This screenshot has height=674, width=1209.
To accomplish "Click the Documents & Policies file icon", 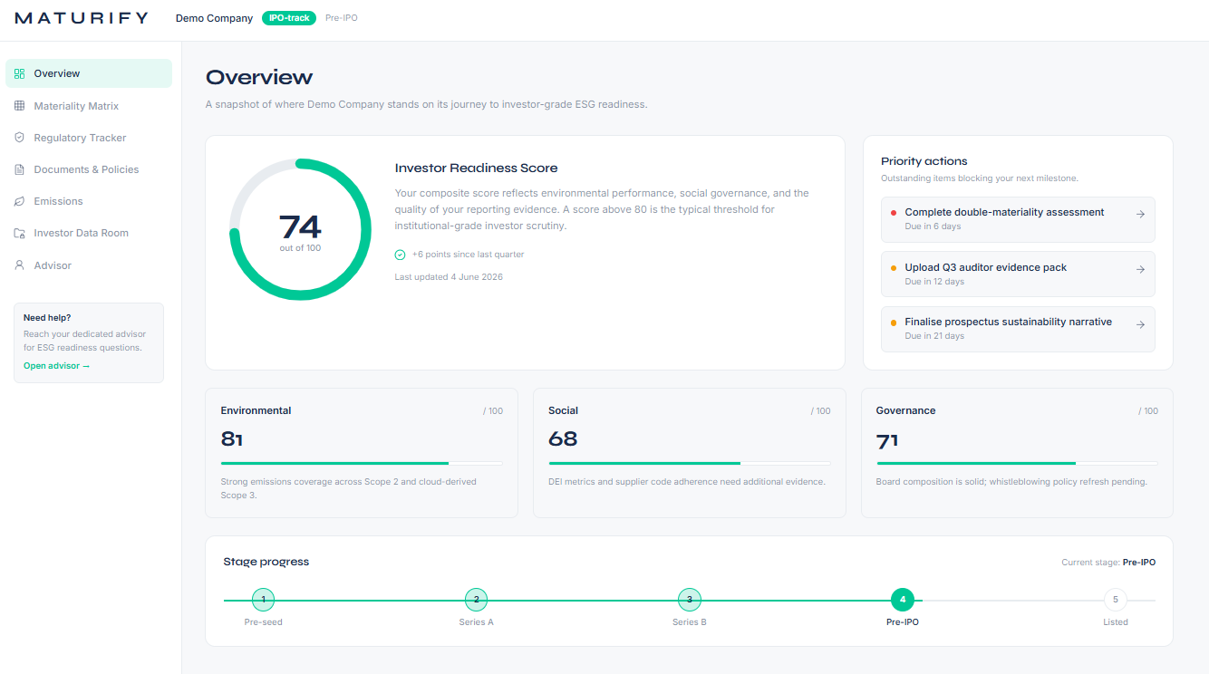I will pos(19,169).
